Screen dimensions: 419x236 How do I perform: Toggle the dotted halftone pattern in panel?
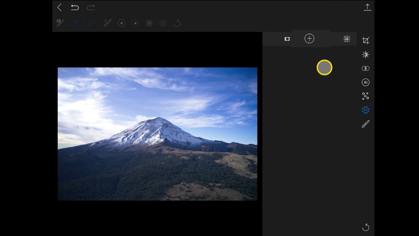click(347, 39)
